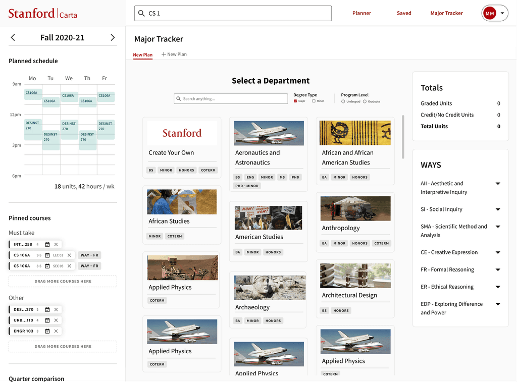
Task: Remove URB...110 pinned course
Action: click(x=56, y=320)
